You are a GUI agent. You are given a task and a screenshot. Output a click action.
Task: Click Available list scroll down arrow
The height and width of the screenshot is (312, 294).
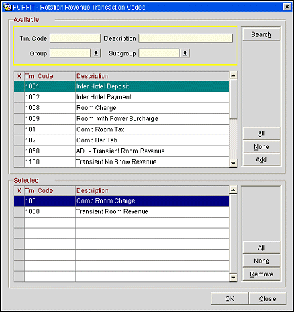(233, 164)
